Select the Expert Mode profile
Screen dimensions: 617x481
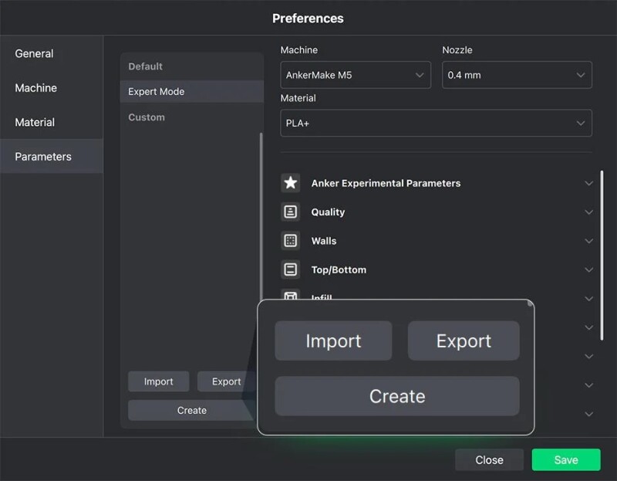(191, 91)
